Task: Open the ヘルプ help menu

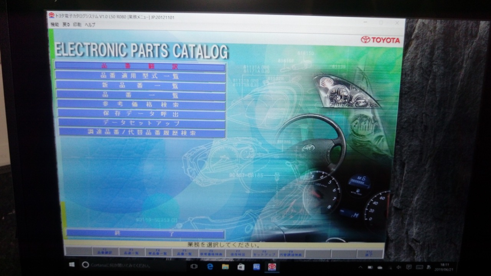Action: pos(90,25)
